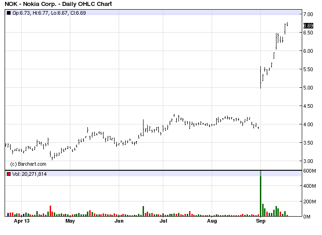Click the 4.50 price axis label

[308, 106]
